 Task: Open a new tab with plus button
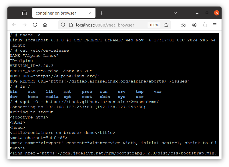[102, 13]
